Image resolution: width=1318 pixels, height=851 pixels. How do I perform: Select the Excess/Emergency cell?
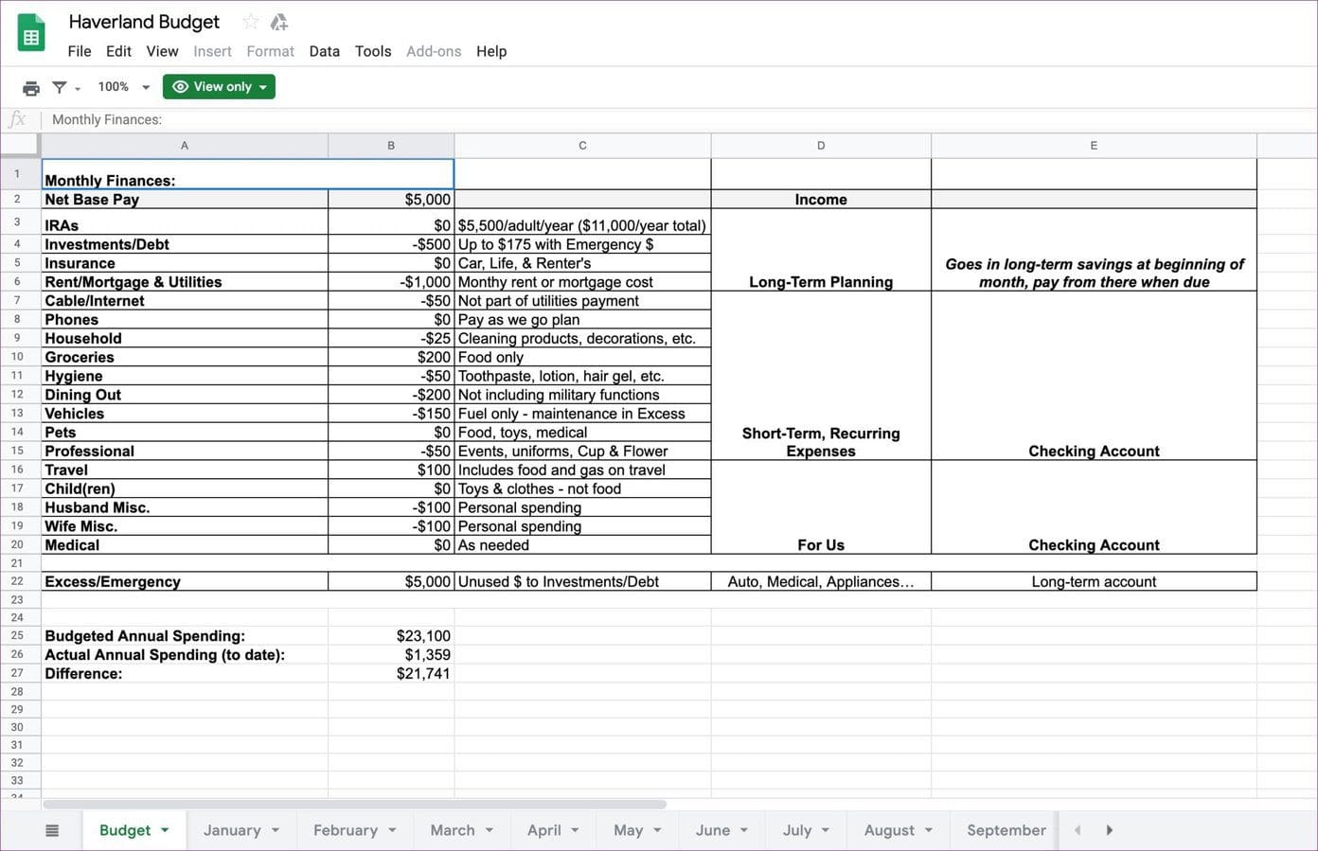coord(185,581)
